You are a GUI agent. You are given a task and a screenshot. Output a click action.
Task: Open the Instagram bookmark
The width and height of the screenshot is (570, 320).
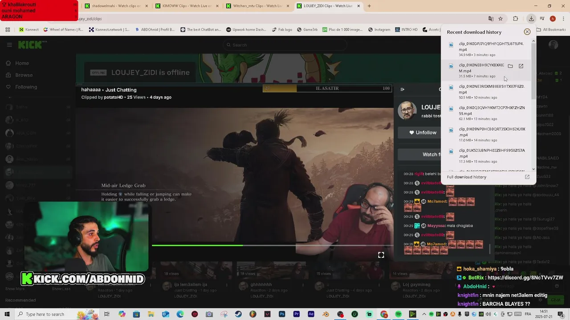pyautogui.click(x=379, y=30)
